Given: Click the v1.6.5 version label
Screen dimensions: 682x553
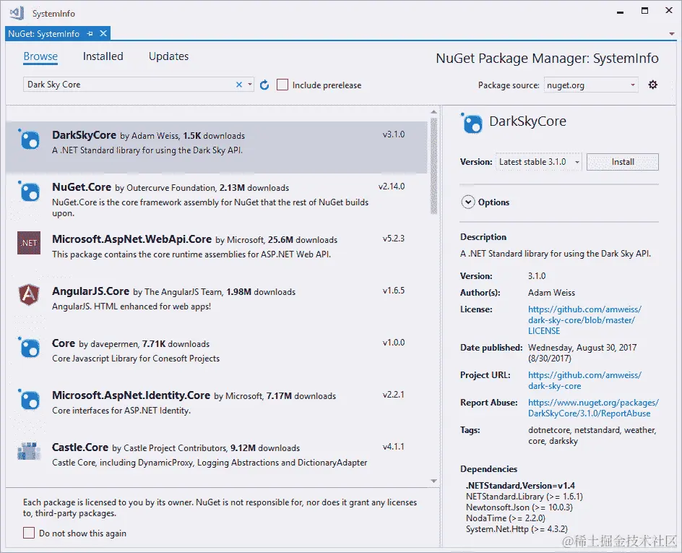Looking at the screenshot, I should [x=394, y=290].
